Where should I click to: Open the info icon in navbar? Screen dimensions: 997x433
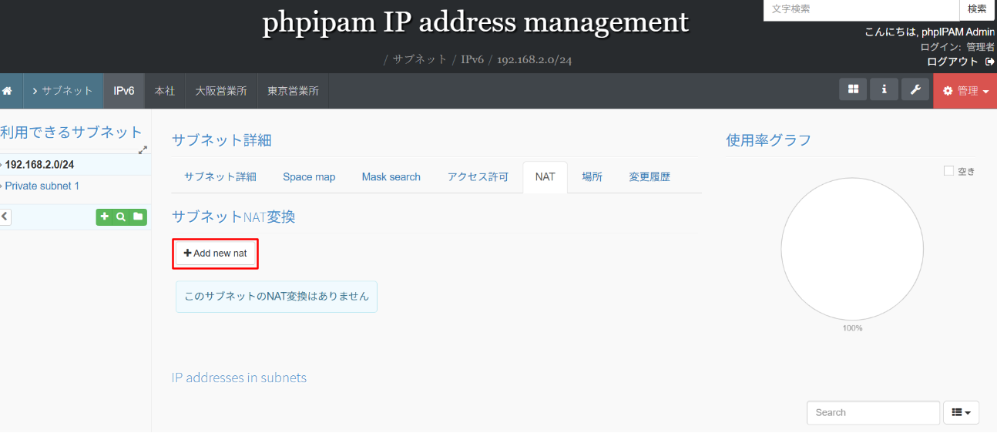point(884,89)
